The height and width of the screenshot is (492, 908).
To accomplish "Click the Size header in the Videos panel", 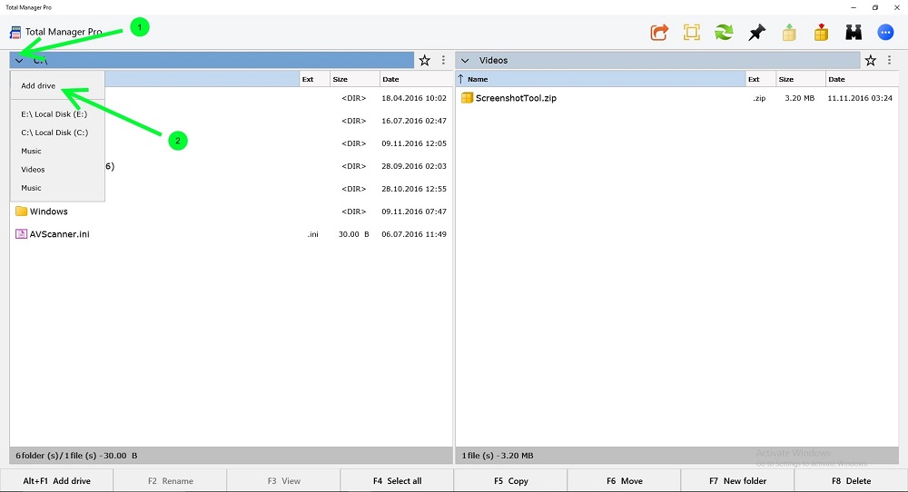I will 800,79.
